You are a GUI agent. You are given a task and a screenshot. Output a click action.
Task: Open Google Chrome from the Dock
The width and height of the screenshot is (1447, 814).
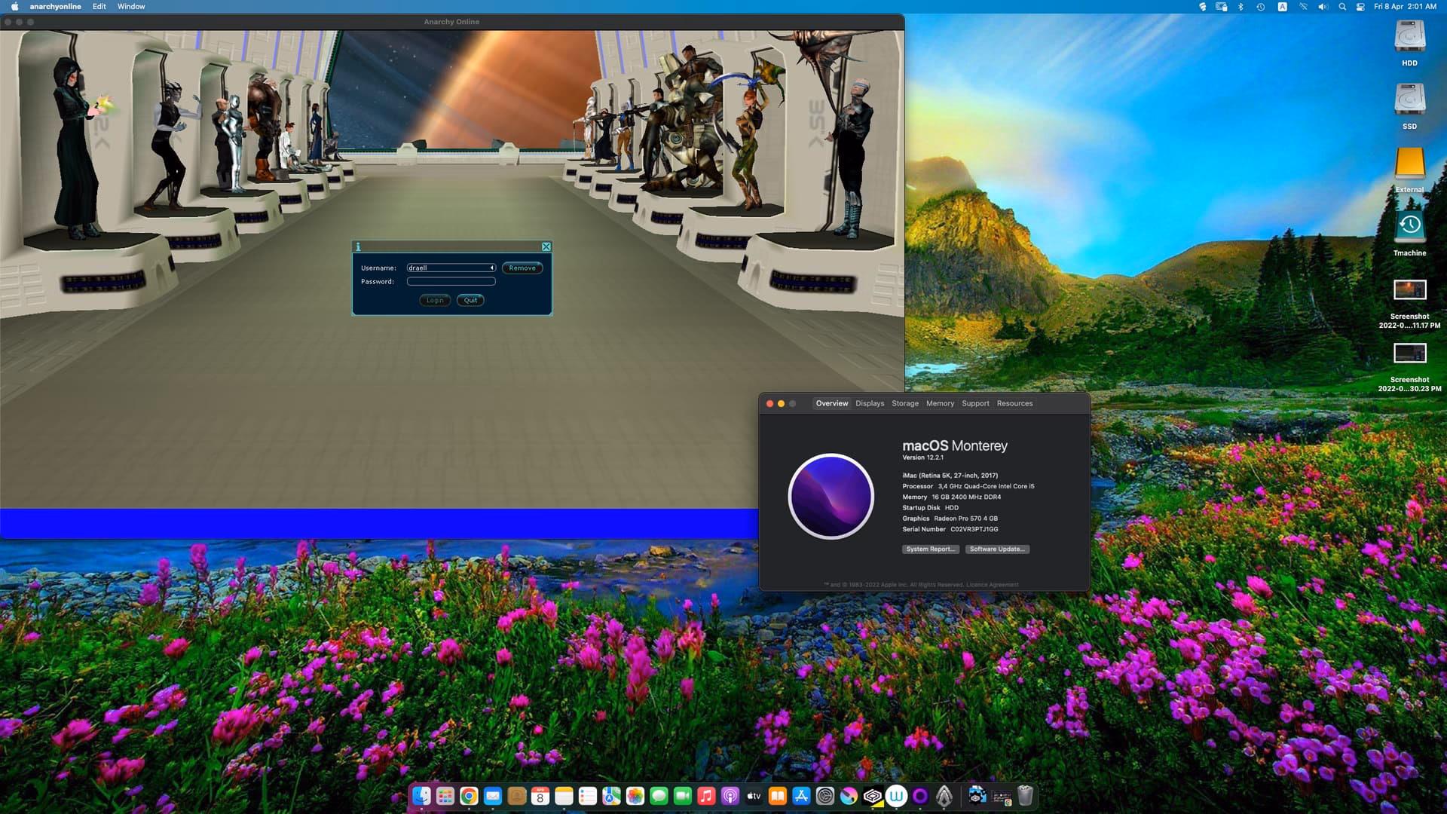tap(469, 796)
